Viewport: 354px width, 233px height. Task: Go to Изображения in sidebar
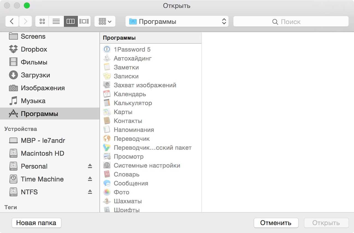43,88
